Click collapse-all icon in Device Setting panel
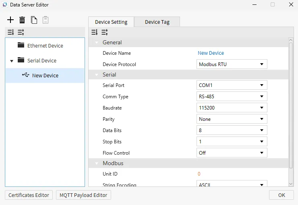The height and width of the screenshot is (205, 298). coord(104,32)
